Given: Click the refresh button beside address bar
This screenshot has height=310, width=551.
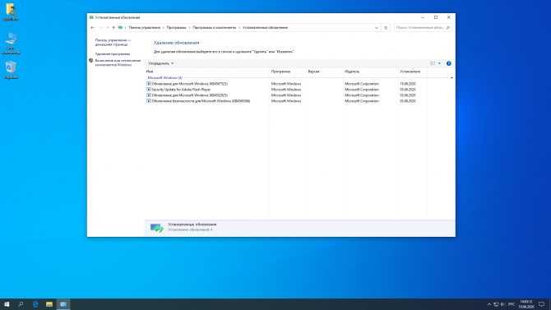Looking at the screenshot, I should pyautogui.click(x=386, y=27).
